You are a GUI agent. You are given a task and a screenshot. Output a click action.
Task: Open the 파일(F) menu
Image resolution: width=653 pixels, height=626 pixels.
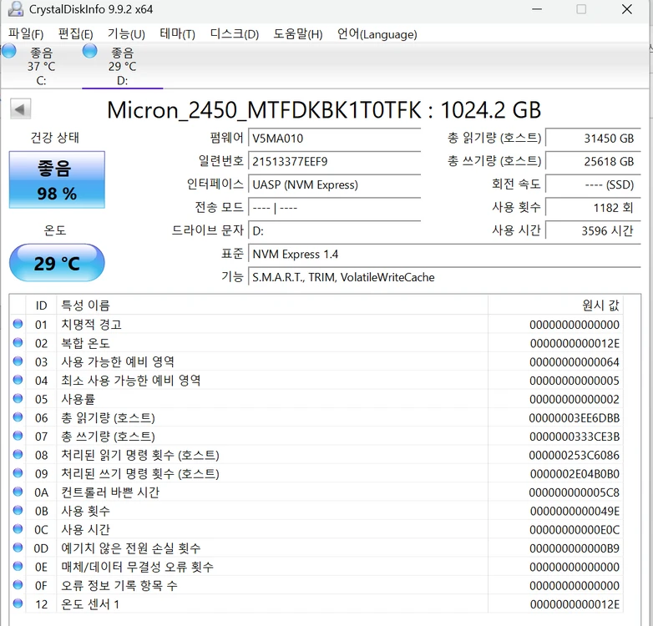26,33
